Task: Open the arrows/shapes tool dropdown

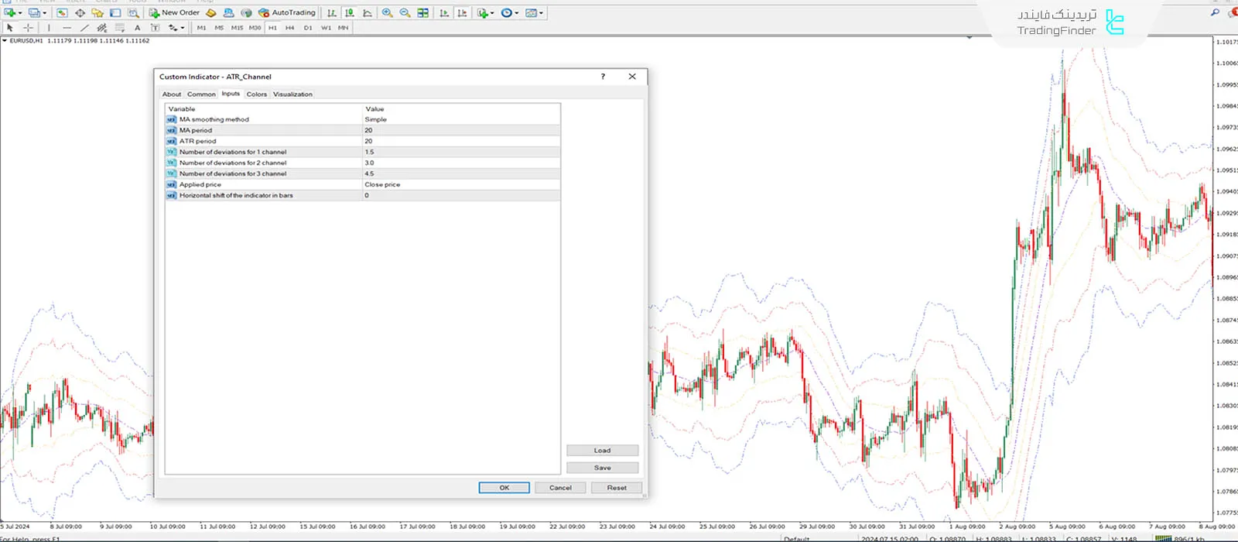Action: [x=182, y=28]
